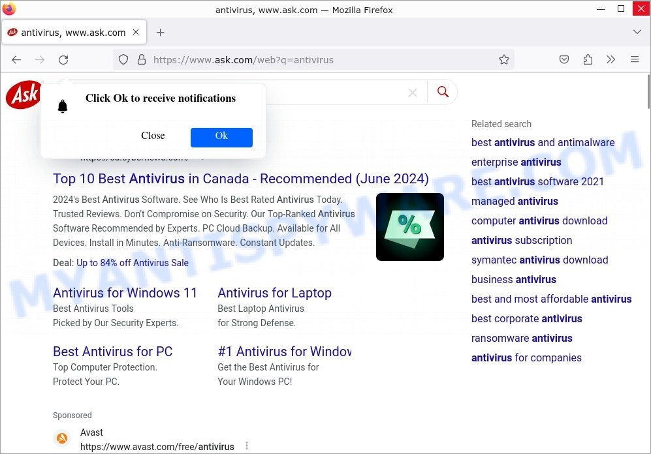Viewport: 651px width, 454px height.
Task: Reload the page with the refresh icon
Action: (x=63, y=60)
